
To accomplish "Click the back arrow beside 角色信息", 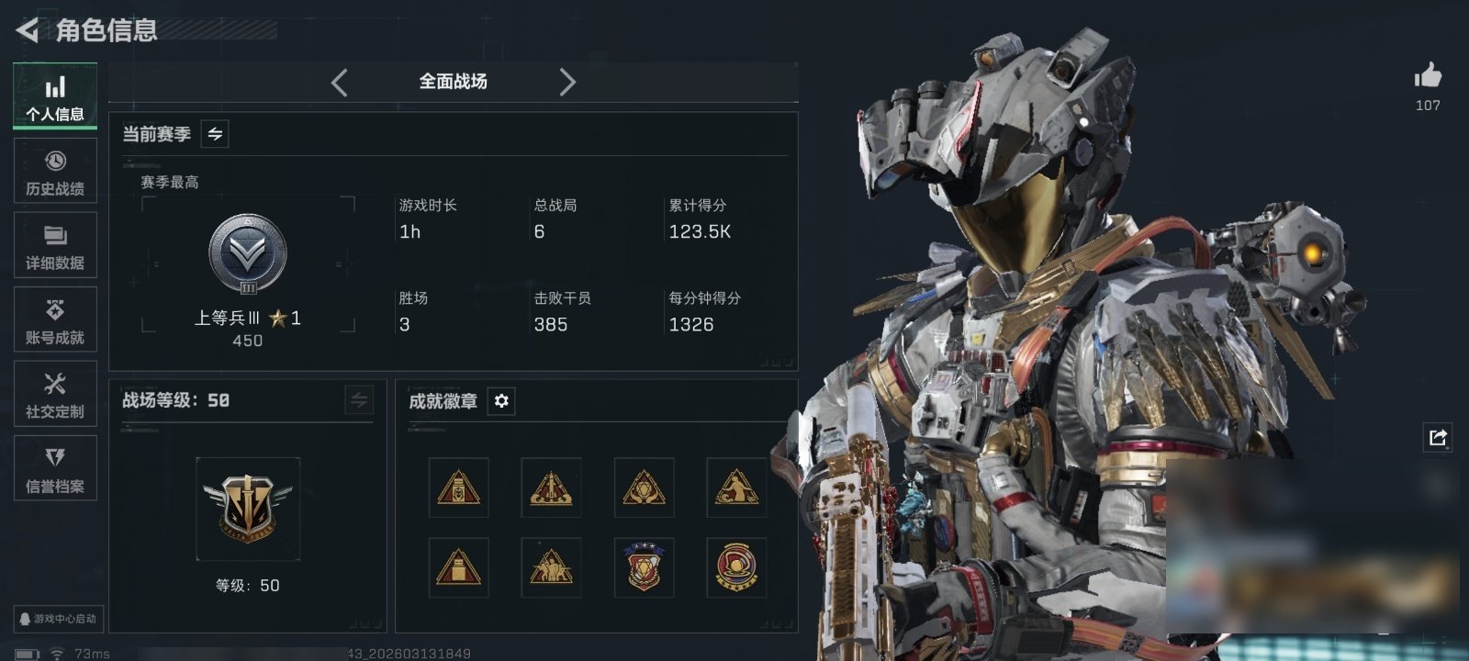I will (x=28, y=30).
